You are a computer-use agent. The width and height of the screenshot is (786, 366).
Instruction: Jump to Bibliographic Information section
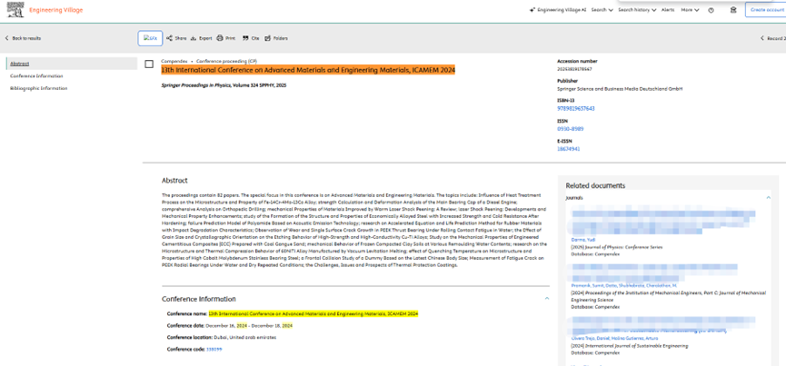click(x=38, y=88)
